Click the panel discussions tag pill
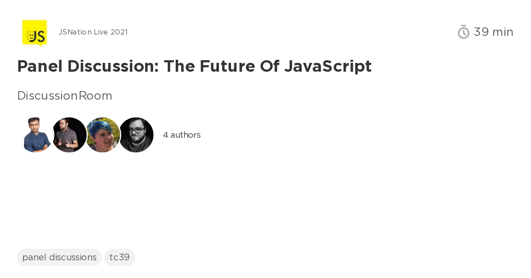 coord(59,257)
